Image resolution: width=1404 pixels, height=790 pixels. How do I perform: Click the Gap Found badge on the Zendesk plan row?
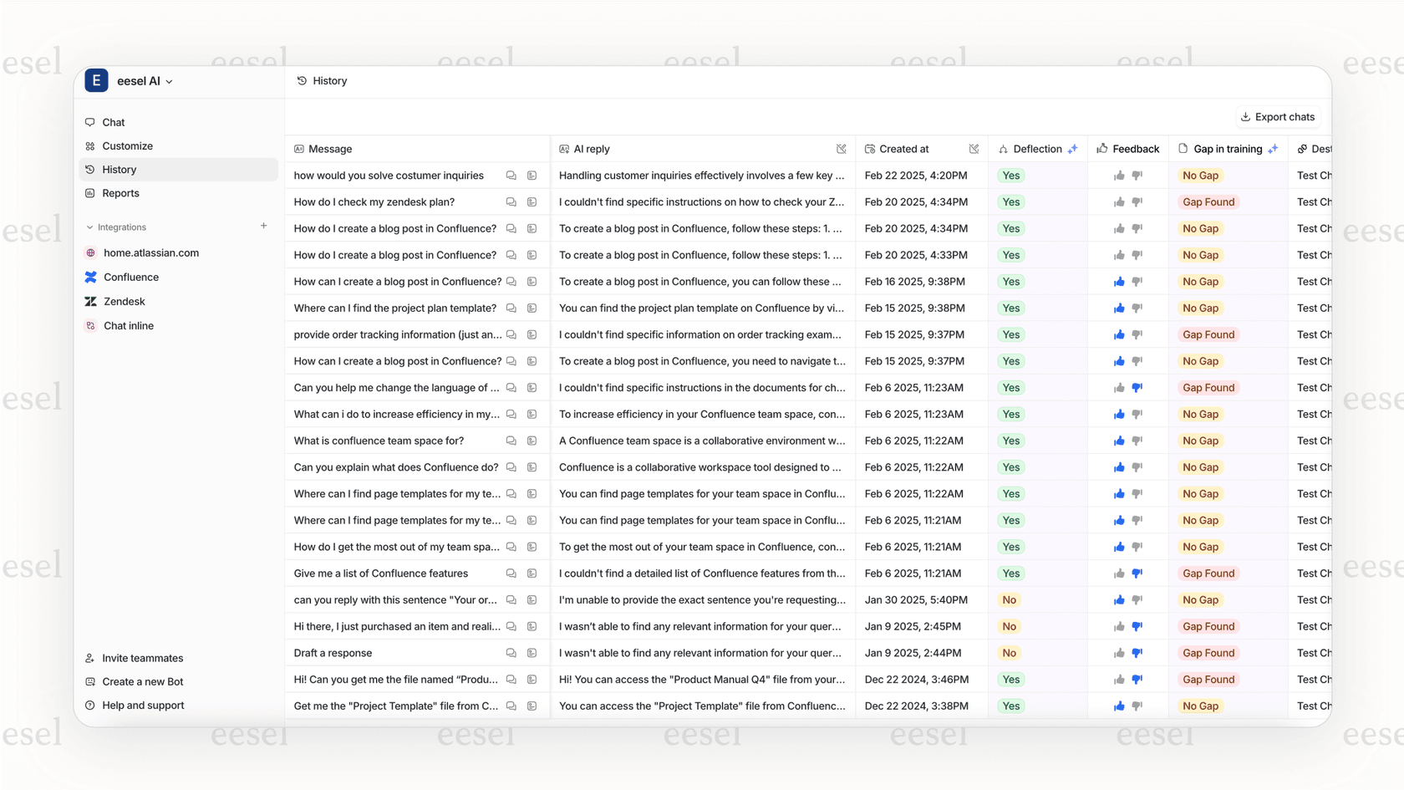tap(1208, 201)
